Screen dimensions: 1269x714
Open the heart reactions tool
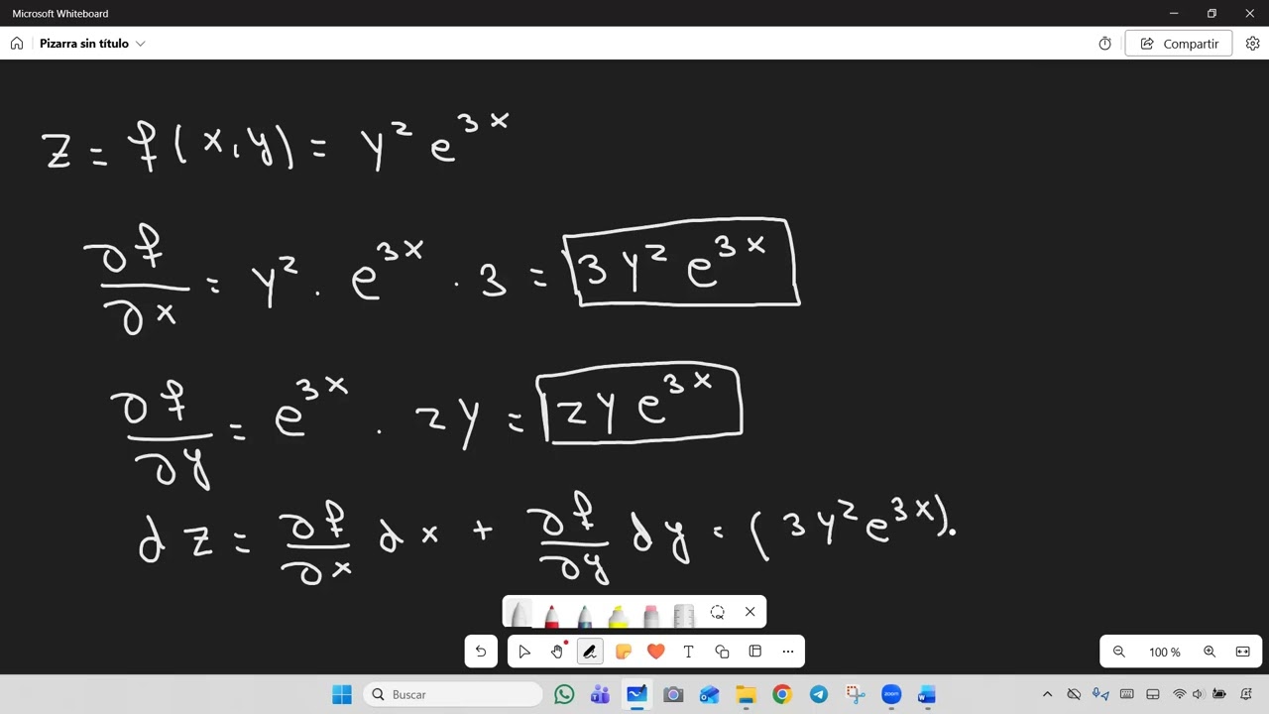tap(655, 652)
